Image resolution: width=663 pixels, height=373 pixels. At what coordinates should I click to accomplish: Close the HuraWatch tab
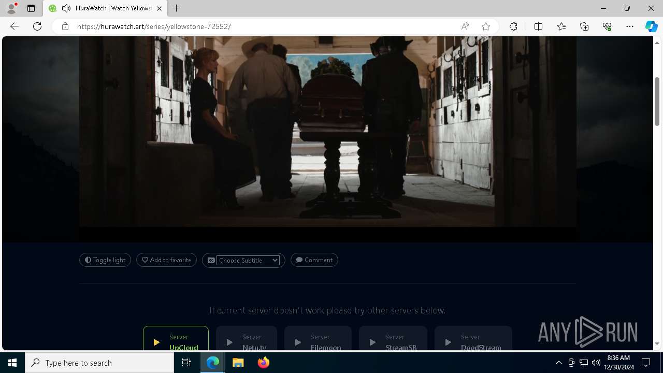click(159, 8)
